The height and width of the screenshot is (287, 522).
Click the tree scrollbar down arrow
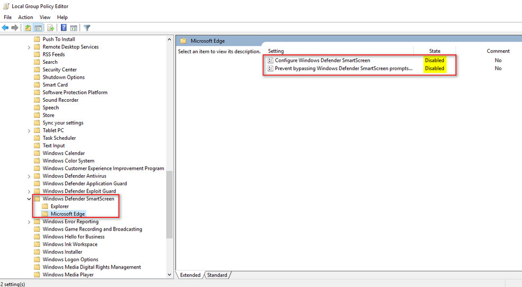coord(169,275)
